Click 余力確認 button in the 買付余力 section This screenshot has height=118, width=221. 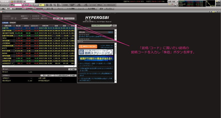(72, 69)
